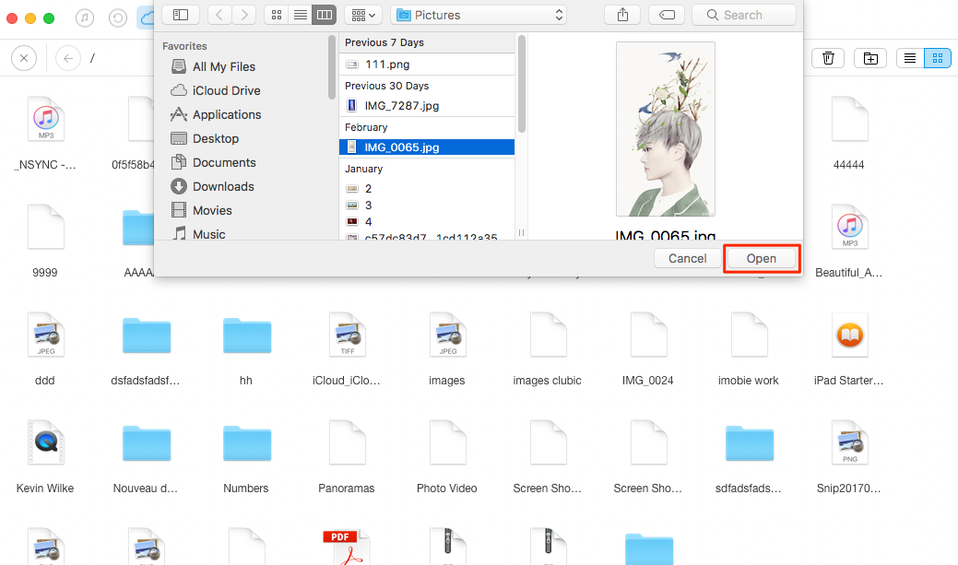Screen dimensions: 958x565
Task: Click the refresh circular icon
Action: click(x=118, y=18)
